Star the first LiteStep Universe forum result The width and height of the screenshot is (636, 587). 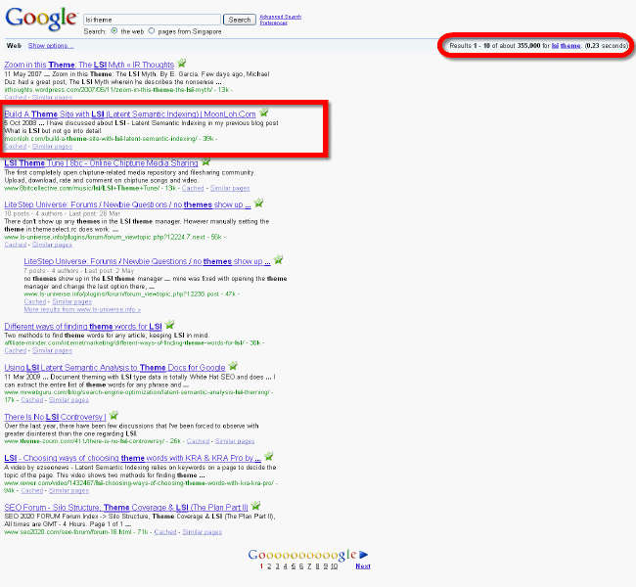[258, 203]
